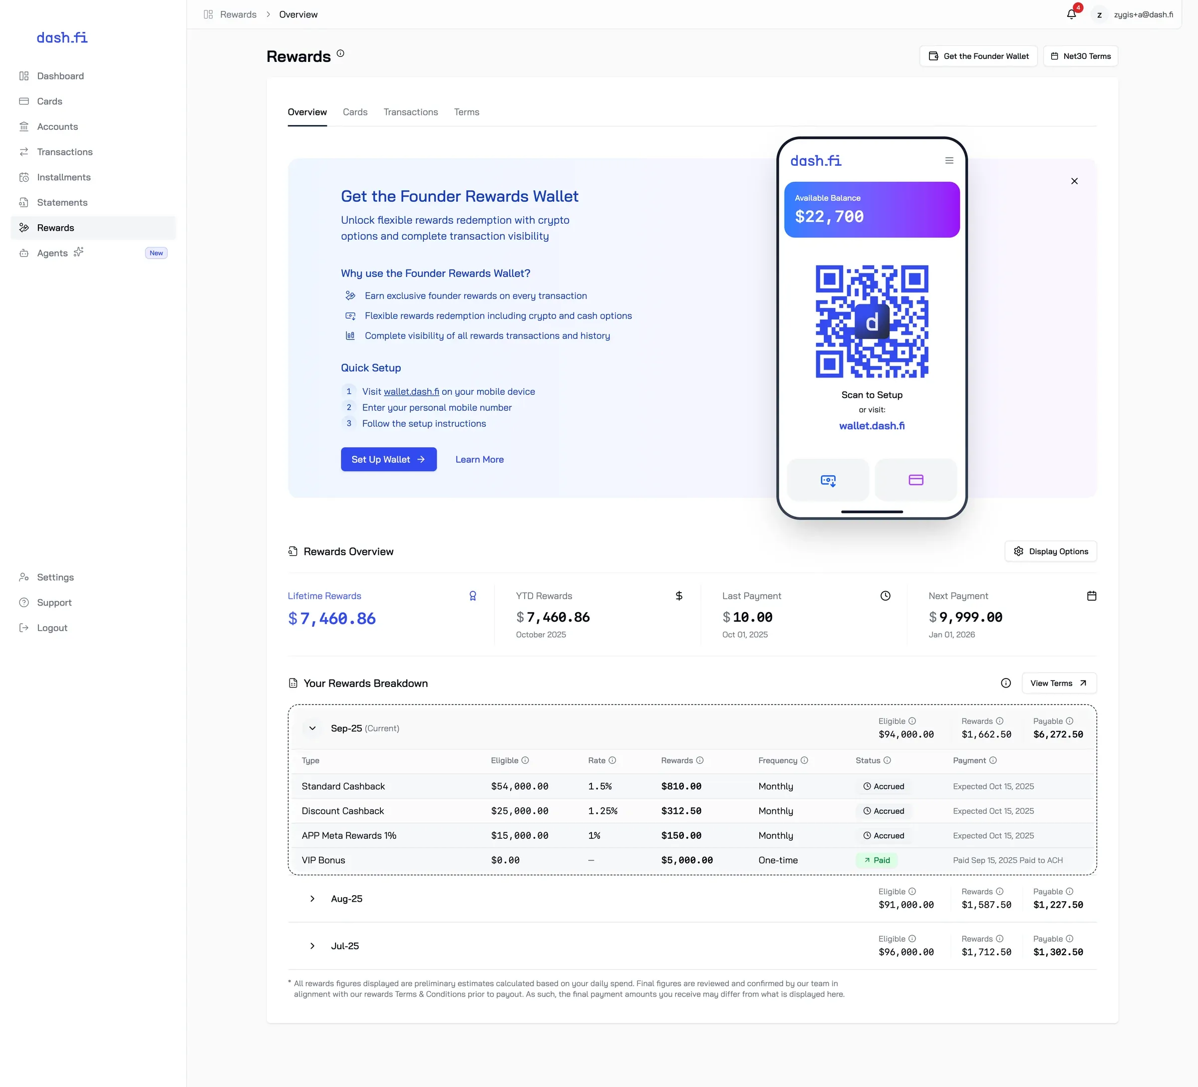Viewport: 1198px width, 1087px height.
Task: Click the QR code in phone mockup
Action: coord(872,322)
